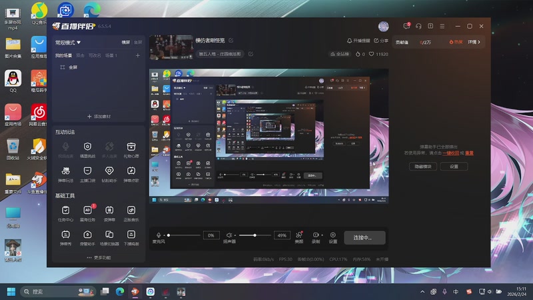Click the speaker 49% volume field
This screenshot has height=300, width=533.
coord(282,235)
